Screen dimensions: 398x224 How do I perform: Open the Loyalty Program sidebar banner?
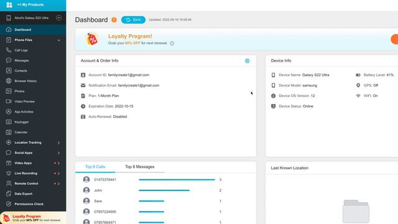pos(33,218)
